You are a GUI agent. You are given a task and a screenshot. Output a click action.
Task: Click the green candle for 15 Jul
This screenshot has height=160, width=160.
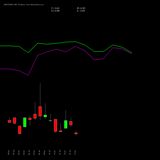point(66,124)
